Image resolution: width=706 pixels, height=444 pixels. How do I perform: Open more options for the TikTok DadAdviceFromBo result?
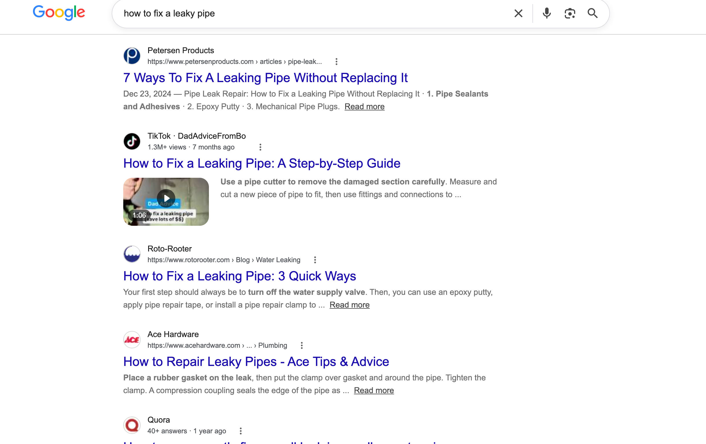pyautogui.click(x=260, y=147)
